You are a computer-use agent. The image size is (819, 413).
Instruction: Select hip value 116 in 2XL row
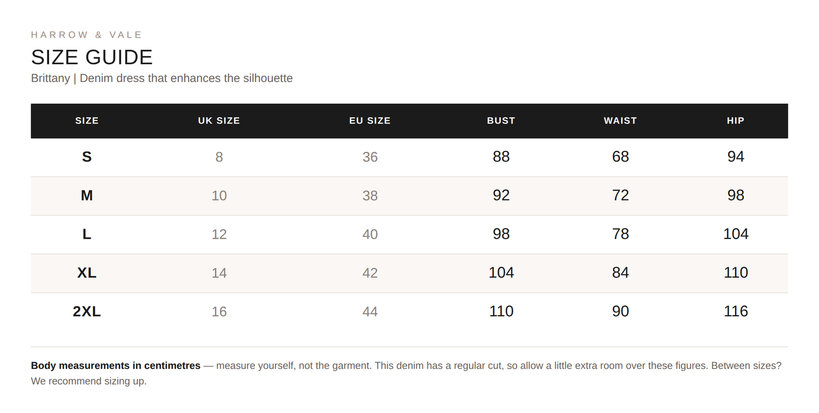pyautogui.click(x=735, y=311)
